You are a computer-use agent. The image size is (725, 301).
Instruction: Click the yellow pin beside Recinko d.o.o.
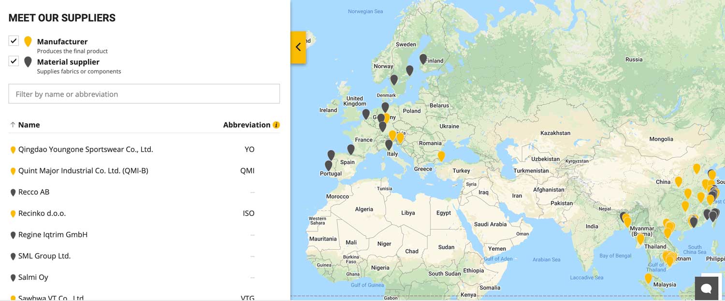pos(13,214)
